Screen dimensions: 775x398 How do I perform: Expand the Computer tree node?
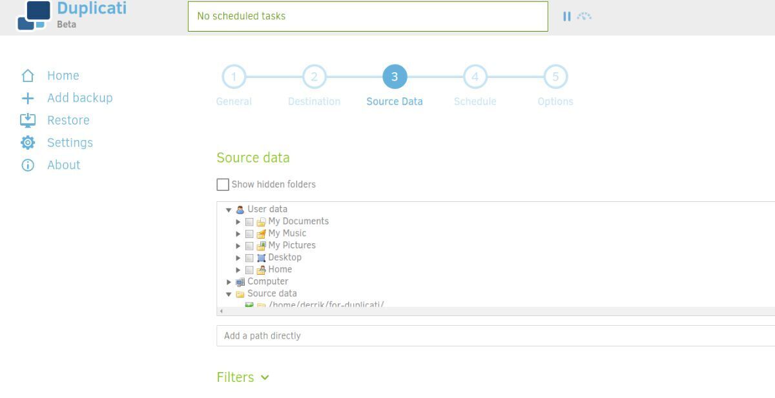click(x=229, y=282)
